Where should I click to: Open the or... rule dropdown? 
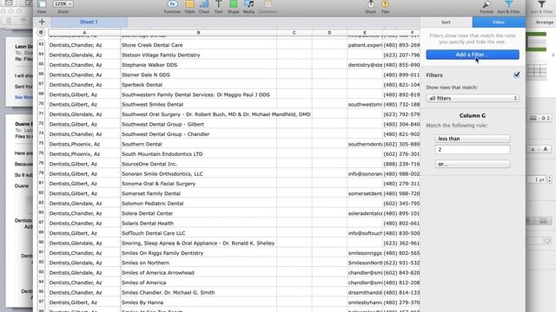(x=473, y=164)
